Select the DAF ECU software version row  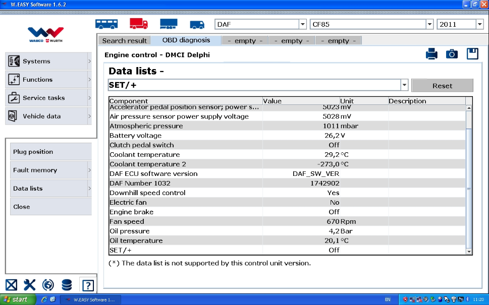pyautogui.click(x=287, y=173)
